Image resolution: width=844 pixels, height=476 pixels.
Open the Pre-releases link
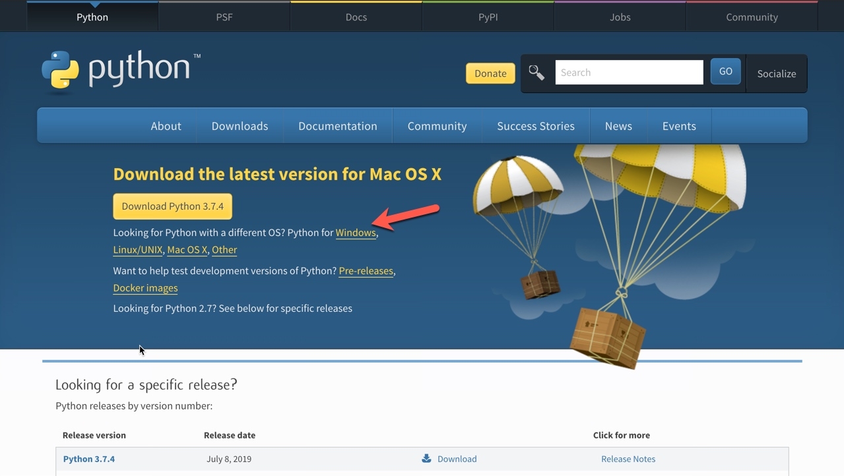tap(366, 271)
